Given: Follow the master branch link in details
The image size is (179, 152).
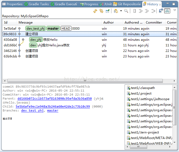Looking at the screenshot, I should click(x=53, y=110).
